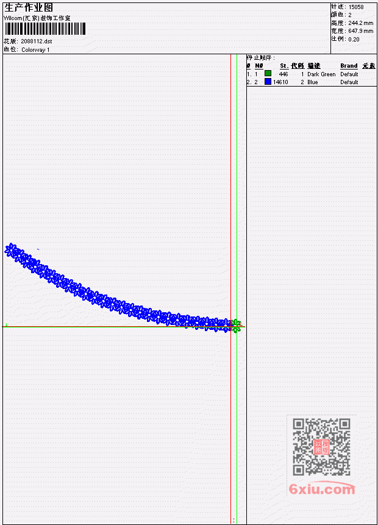Click the stitch value '14610'
378x525 pixels.
[280, 82]
